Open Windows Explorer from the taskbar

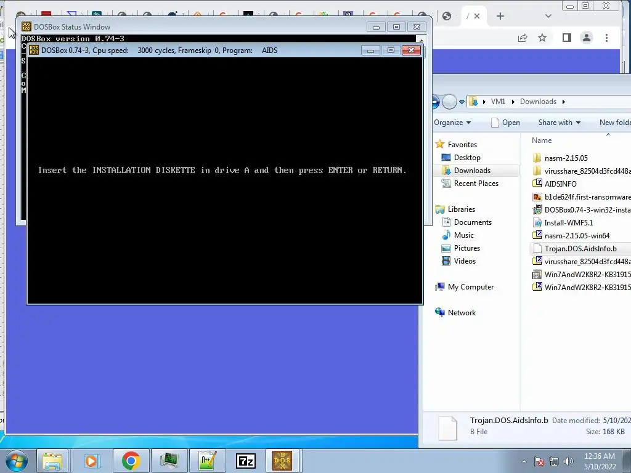coord(52,461)
